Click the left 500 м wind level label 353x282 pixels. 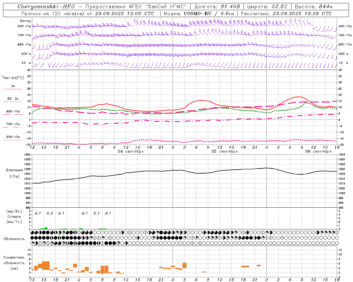[26, 54]
